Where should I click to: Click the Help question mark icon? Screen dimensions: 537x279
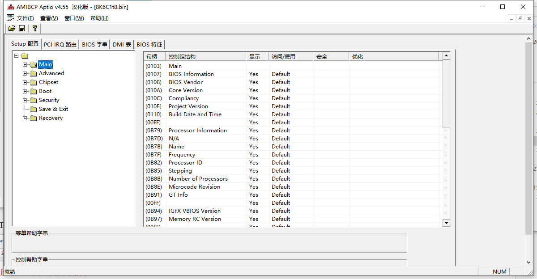coord(34,28)
